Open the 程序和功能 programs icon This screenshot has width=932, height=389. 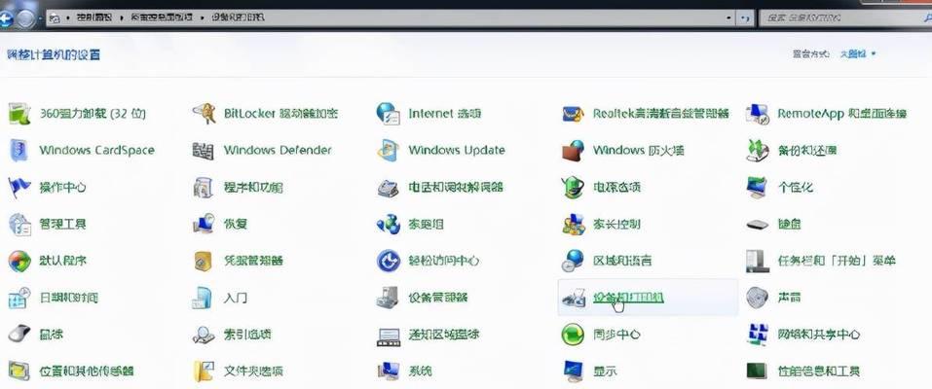[204, 187]
